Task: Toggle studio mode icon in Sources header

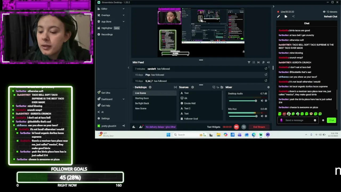Action: [x=214, y=87]
